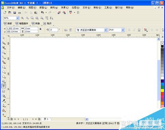The image size is (165, 130).
Task: Select the Text tool marked 字
Action: (x=4, y=86)
